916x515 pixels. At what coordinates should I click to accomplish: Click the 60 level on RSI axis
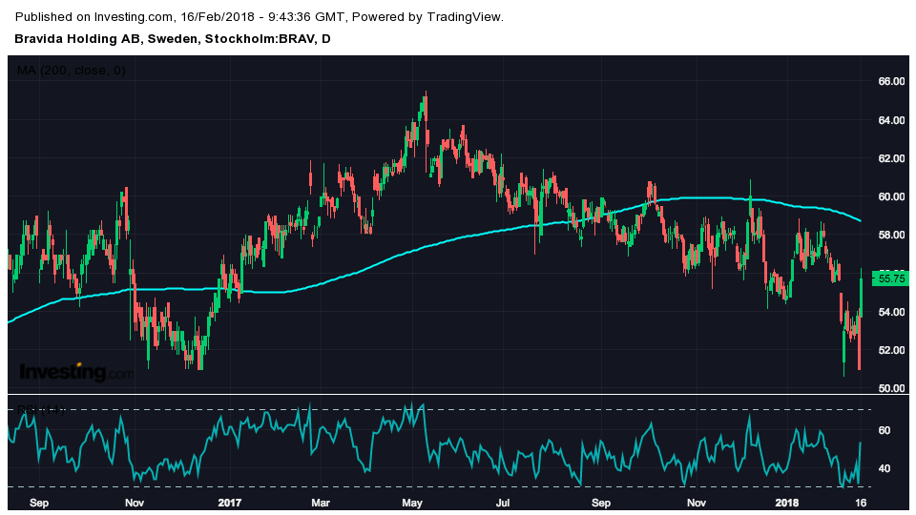[x=885, y=430]
